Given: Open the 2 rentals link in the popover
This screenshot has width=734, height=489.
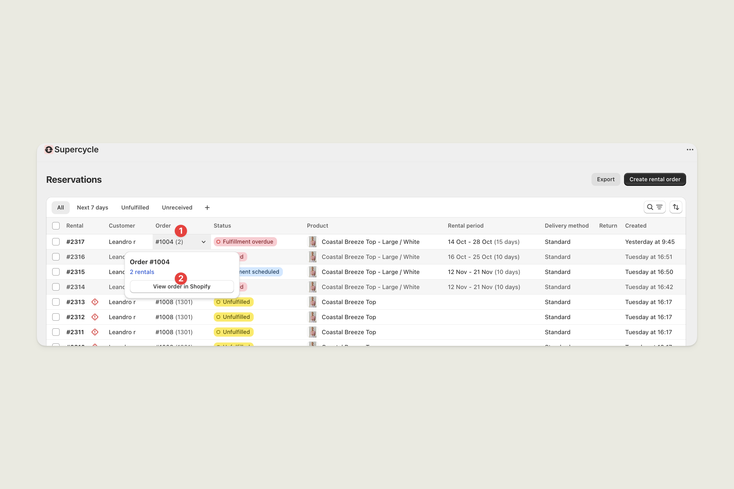Looking at the screenshot, I should (x=142, y=272).
